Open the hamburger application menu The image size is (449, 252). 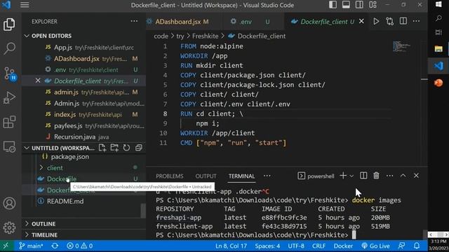(x=25, y=5)
